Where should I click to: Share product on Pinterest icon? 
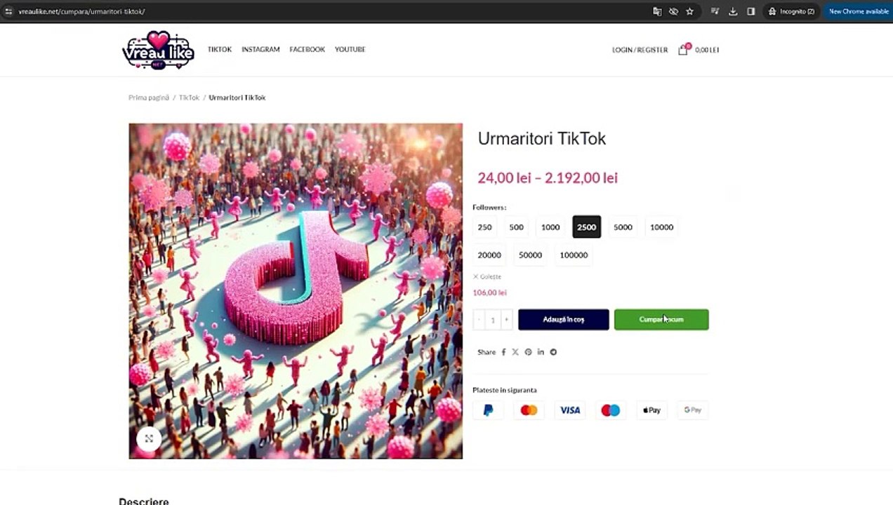pos(528,352)
